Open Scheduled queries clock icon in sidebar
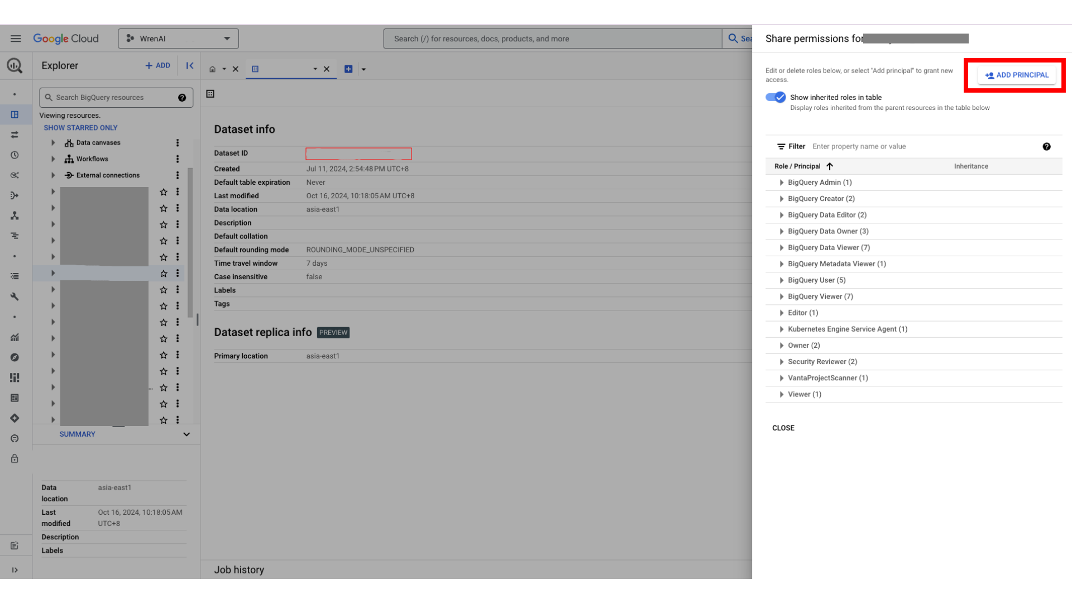 15,155
